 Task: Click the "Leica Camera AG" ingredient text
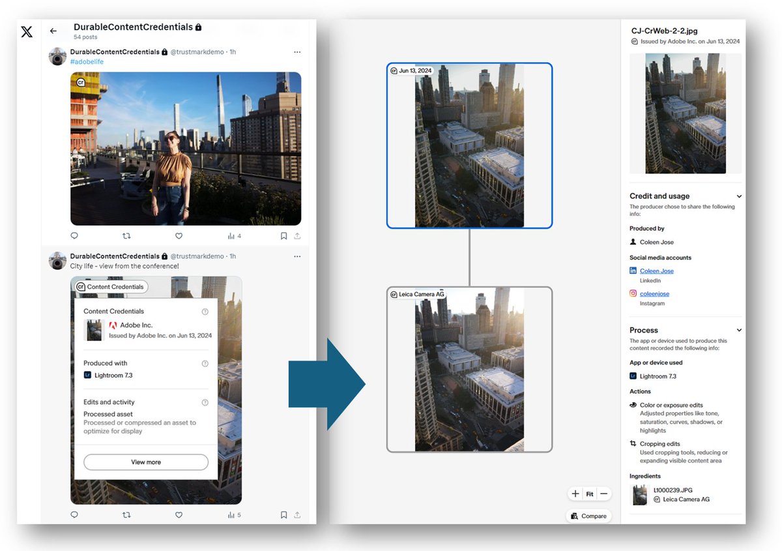(x=686, y=499)
